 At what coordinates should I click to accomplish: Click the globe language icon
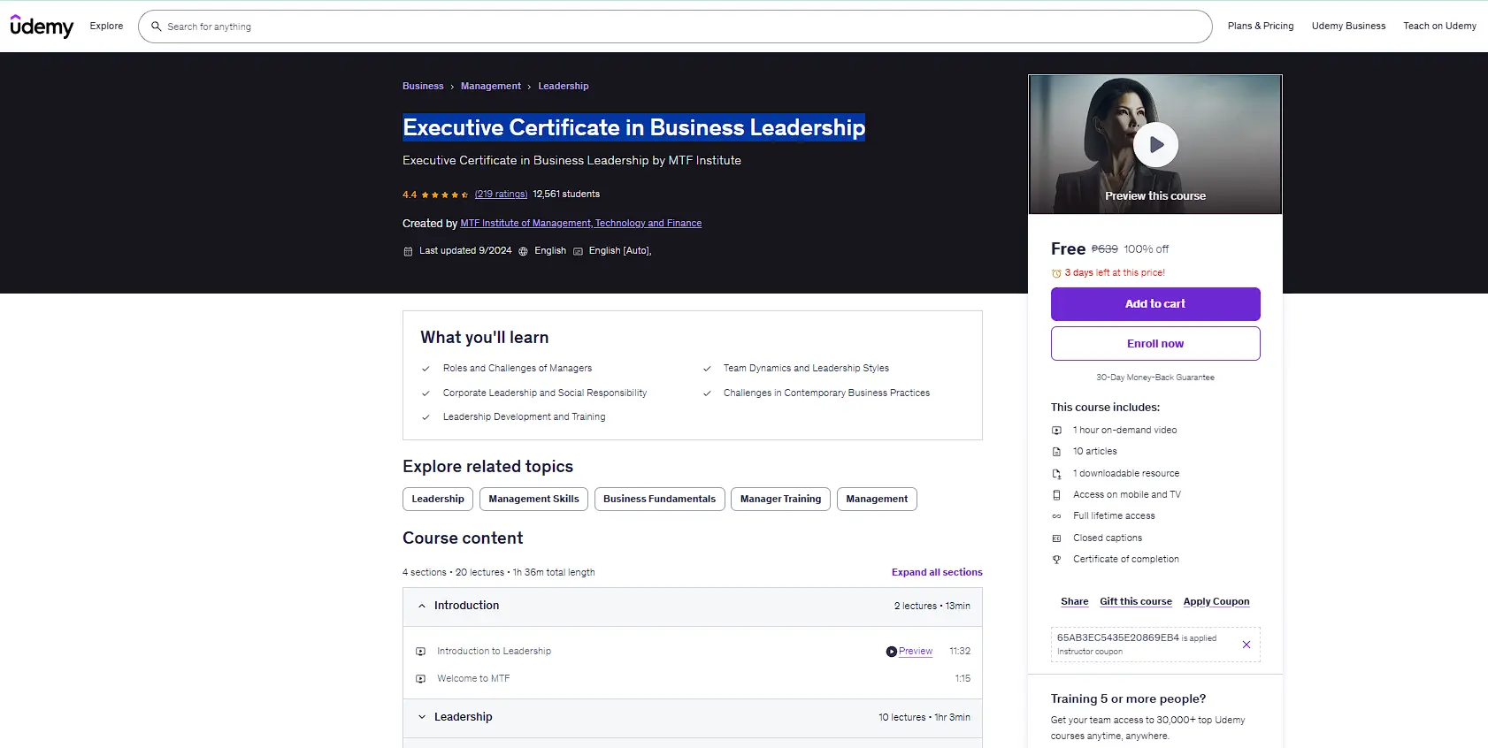coord(523,251)
